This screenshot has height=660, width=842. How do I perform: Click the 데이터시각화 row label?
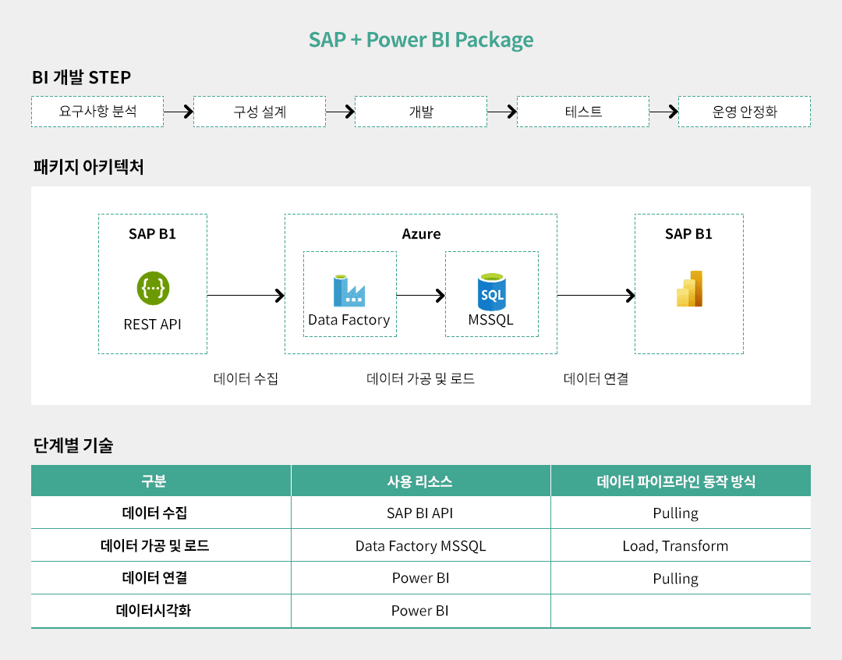point(154,611)
